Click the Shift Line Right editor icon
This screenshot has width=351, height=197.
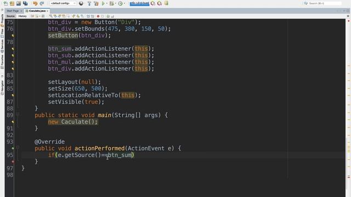(x=93, y=16)
